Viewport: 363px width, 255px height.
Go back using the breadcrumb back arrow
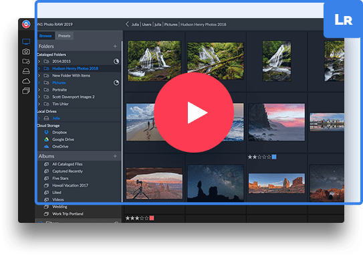coord(127,24)
